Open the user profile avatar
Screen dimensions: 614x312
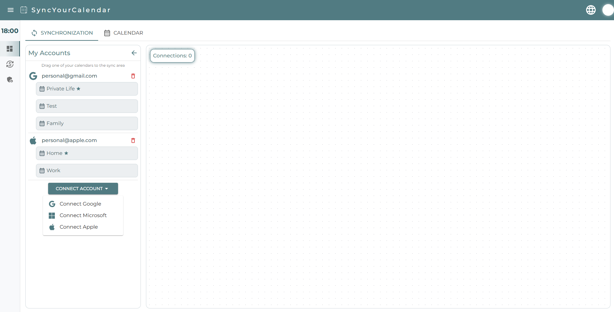click(x=608, y=10)
